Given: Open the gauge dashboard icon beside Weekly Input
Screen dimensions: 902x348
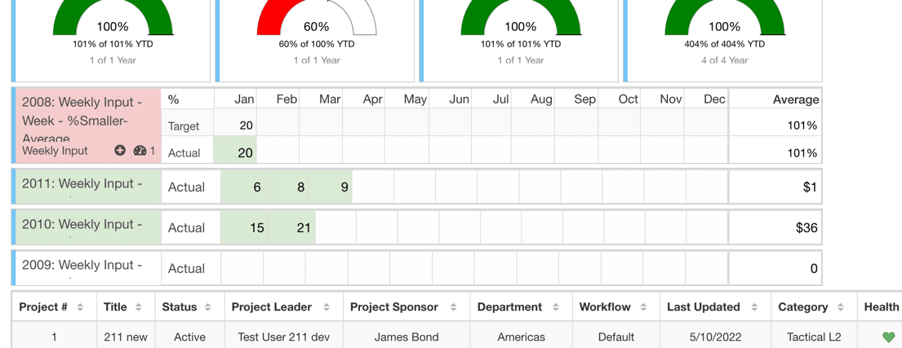Looking at the screenshot, I should [140, 151].
